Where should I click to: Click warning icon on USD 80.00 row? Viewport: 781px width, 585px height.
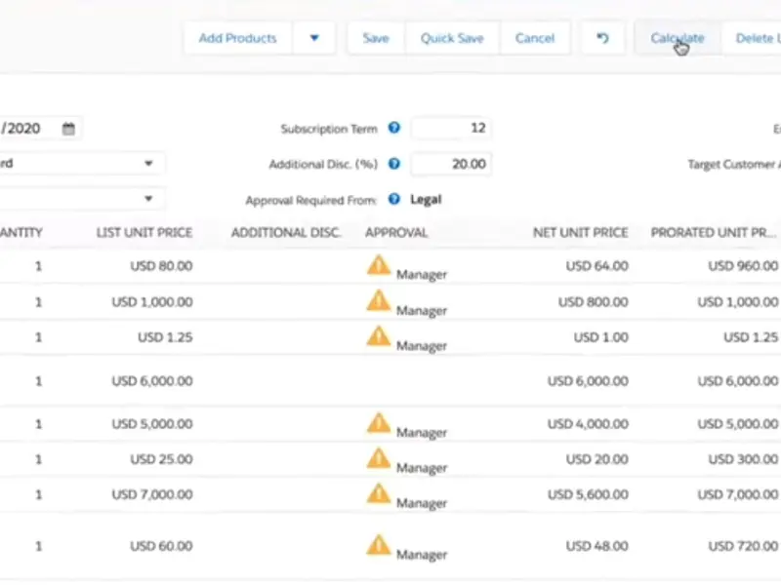point(378,264)
